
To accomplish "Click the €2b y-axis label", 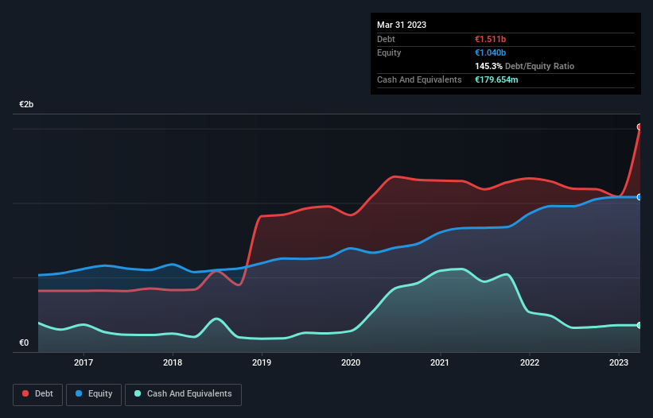I will pyautogui.click(x=26, y=104).
